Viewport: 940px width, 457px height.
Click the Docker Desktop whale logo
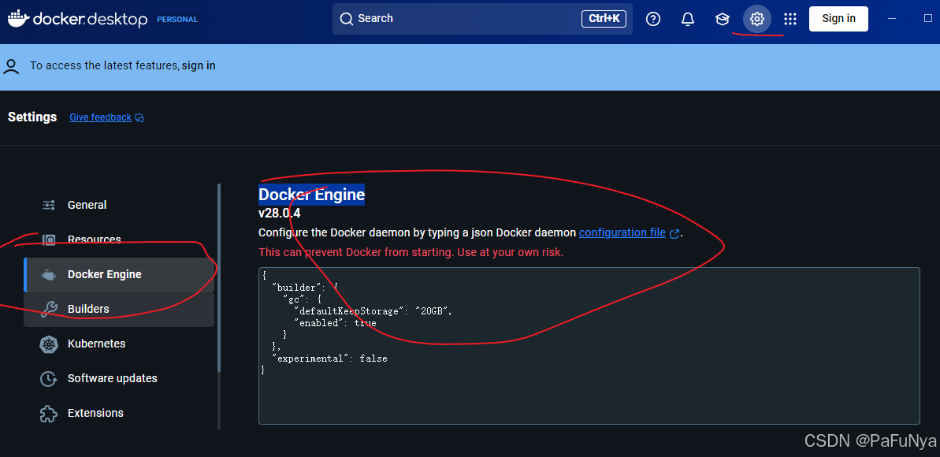(19, 18)
